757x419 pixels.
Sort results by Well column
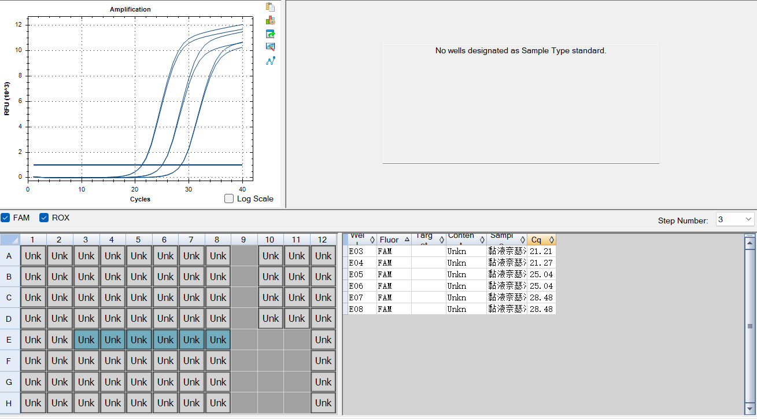(x=363, y=239)
